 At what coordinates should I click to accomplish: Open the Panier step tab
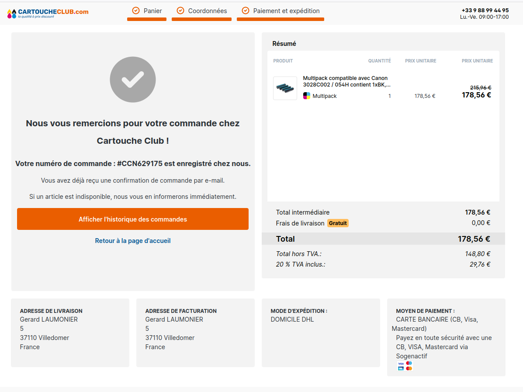pyautogui.click(x=152, y=11)
